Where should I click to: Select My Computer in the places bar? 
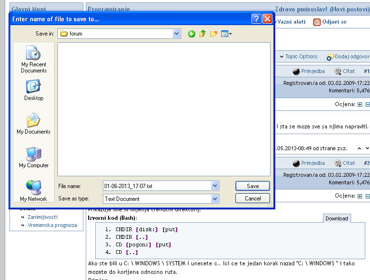(34, 157)
